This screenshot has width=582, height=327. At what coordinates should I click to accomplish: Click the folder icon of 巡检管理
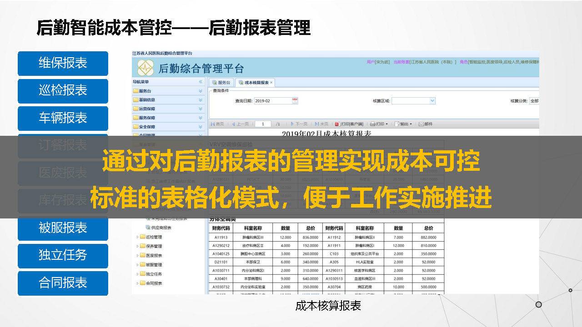click(143, 237)
